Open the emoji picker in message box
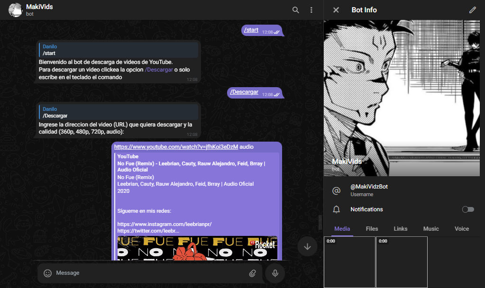Screen dimensions: 485x288 (x=47, y=273)
